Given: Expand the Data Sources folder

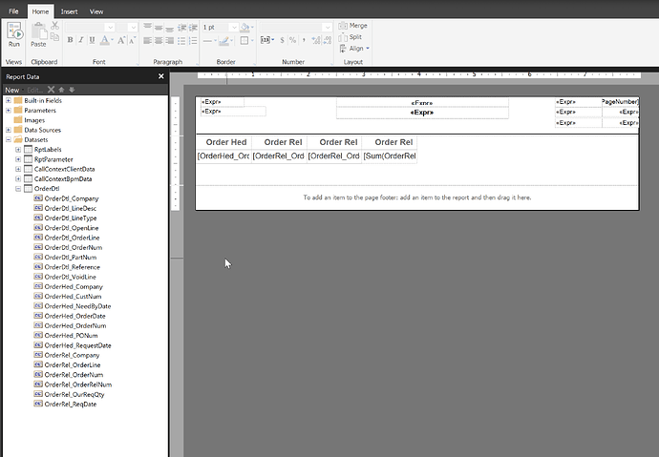Looking at the screenshot, I should pyautogui.click(x=8, y=130).
